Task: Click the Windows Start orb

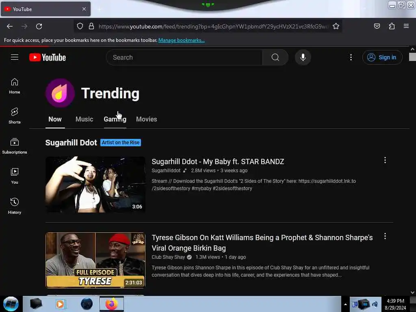Action: [11, 304]
